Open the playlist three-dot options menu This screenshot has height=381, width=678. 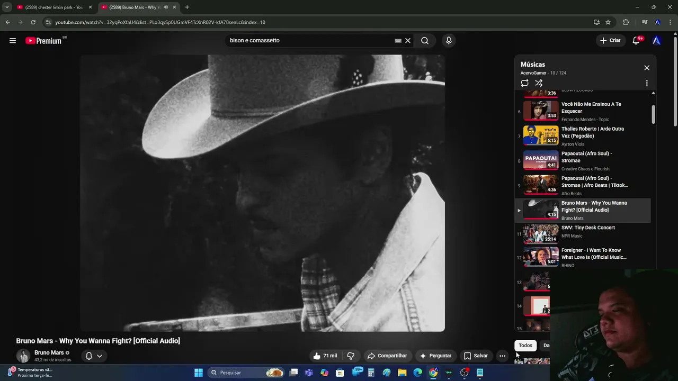click(647, 83)
